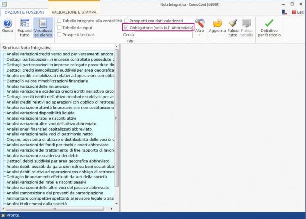Enable Prospetti testuali checkbox
Viewport: 306px width, 219px height.
click(59, 35)
